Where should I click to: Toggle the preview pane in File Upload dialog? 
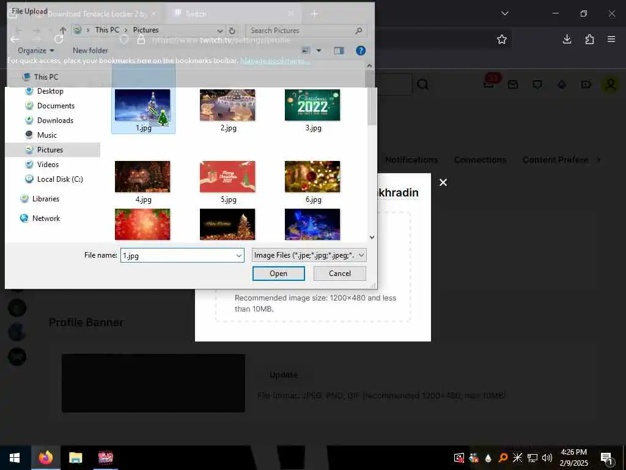339,51
